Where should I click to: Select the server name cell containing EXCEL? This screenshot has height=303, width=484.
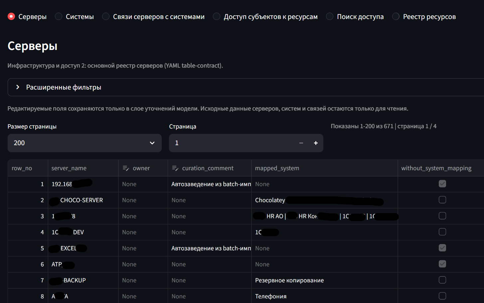coord(83,248)
